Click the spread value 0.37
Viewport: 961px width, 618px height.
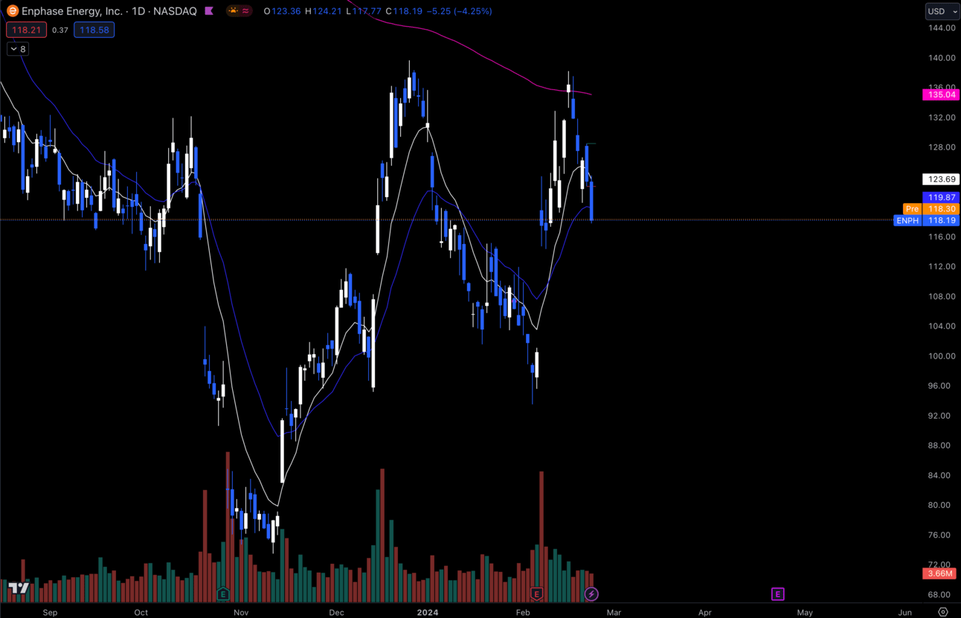60,30
